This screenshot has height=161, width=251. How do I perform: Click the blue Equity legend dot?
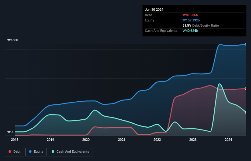[30, 152]
